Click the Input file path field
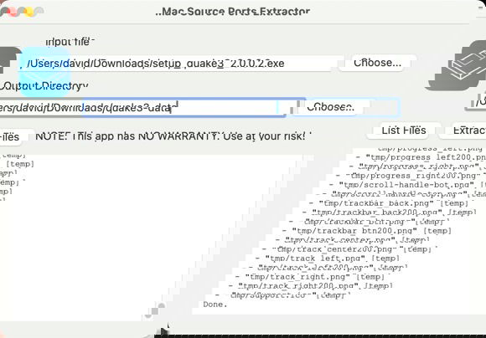Screen dimensions: 486x338 pos(180,64)
